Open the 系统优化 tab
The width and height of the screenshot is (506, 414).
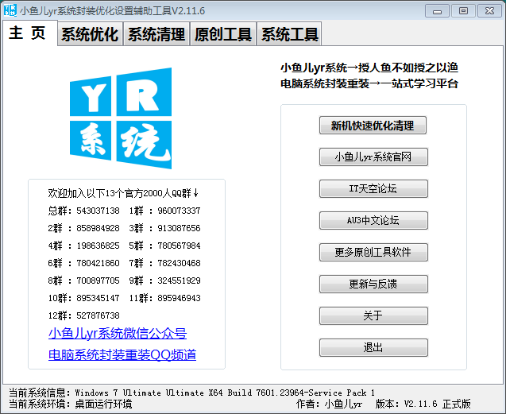click(90, 35)
